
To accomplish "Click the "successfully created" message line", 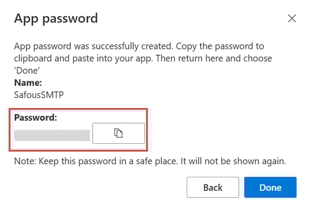I will pos(90,47).
